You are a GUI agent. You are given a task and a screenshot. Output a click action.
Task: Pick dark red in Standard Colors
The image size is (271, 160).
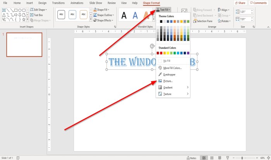click(x=158, y=53)
